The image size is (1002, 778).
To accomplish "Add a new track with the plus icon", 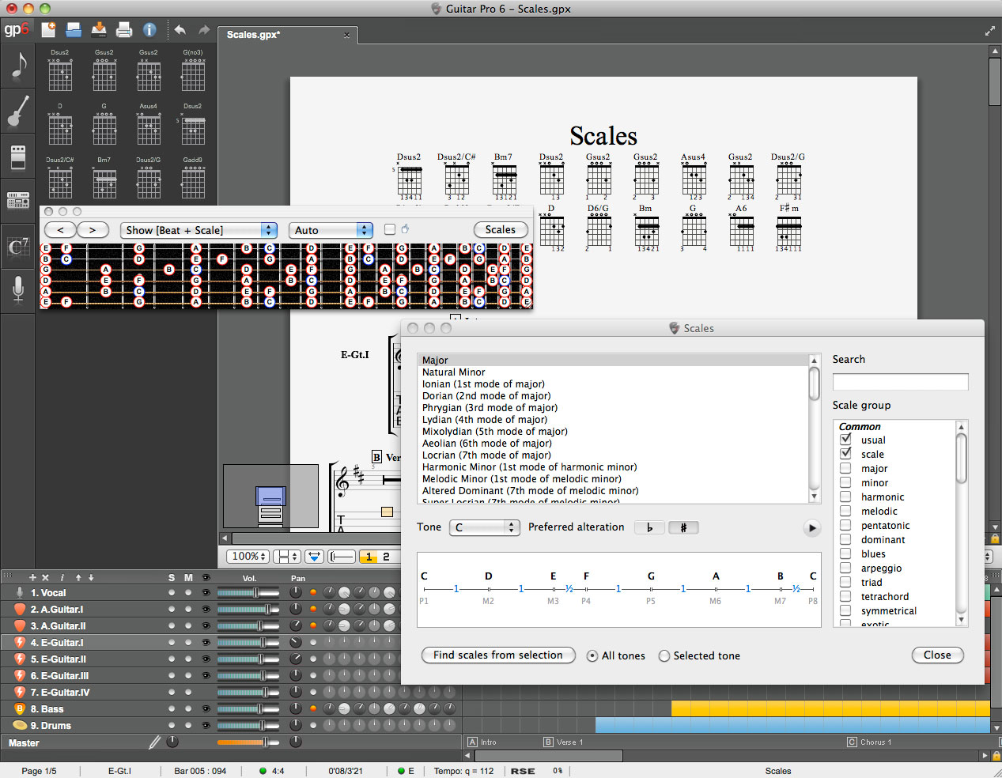I will coord(32,578).
